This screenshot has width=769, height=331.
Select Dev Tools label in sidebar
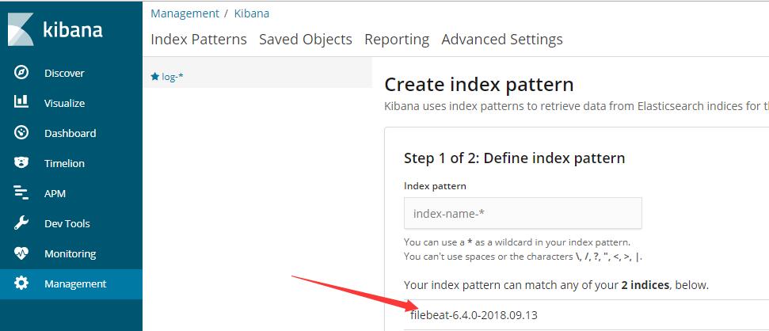[67, 223]
